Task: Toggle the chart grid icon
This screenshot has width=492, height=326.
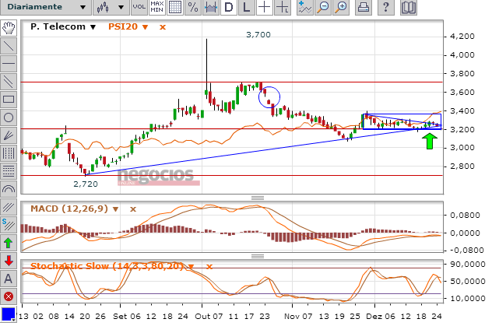Action: (x=175, y=7)
